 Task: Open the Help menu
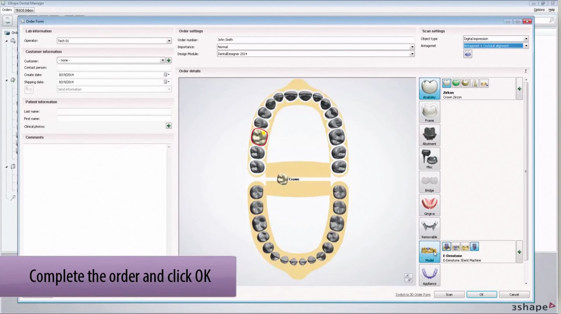(x=552, y=10)
